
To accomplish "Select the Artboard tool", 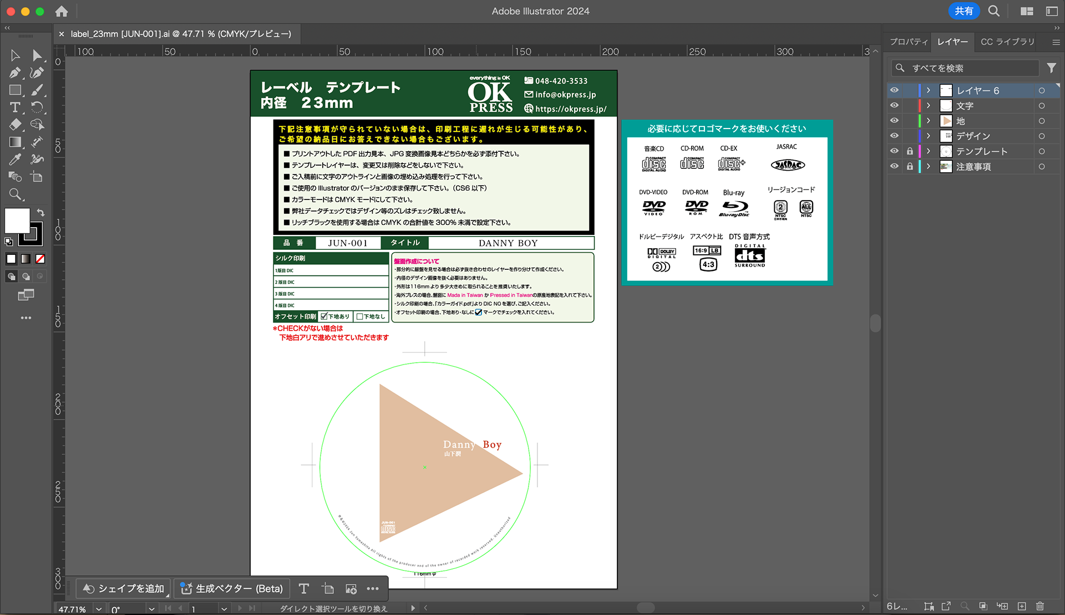I will [37, 177].
